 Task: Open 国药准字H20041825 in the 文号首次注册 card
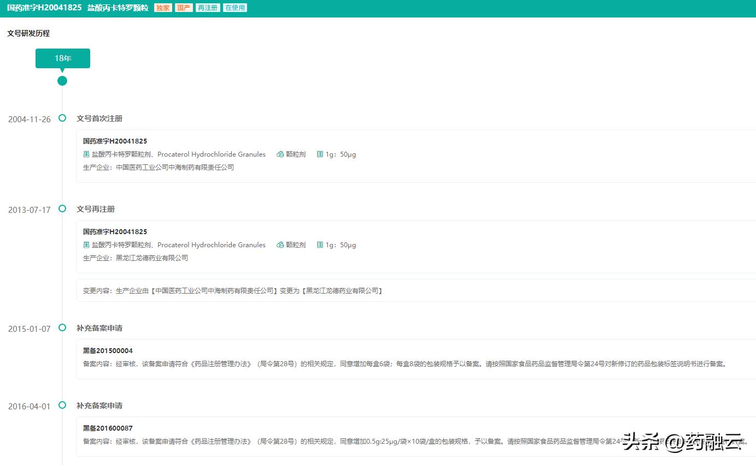coord(115,141)
